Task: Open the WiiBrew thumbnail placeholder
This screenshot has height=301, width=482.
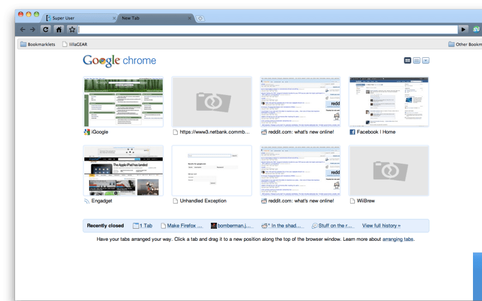Action: 389,170
